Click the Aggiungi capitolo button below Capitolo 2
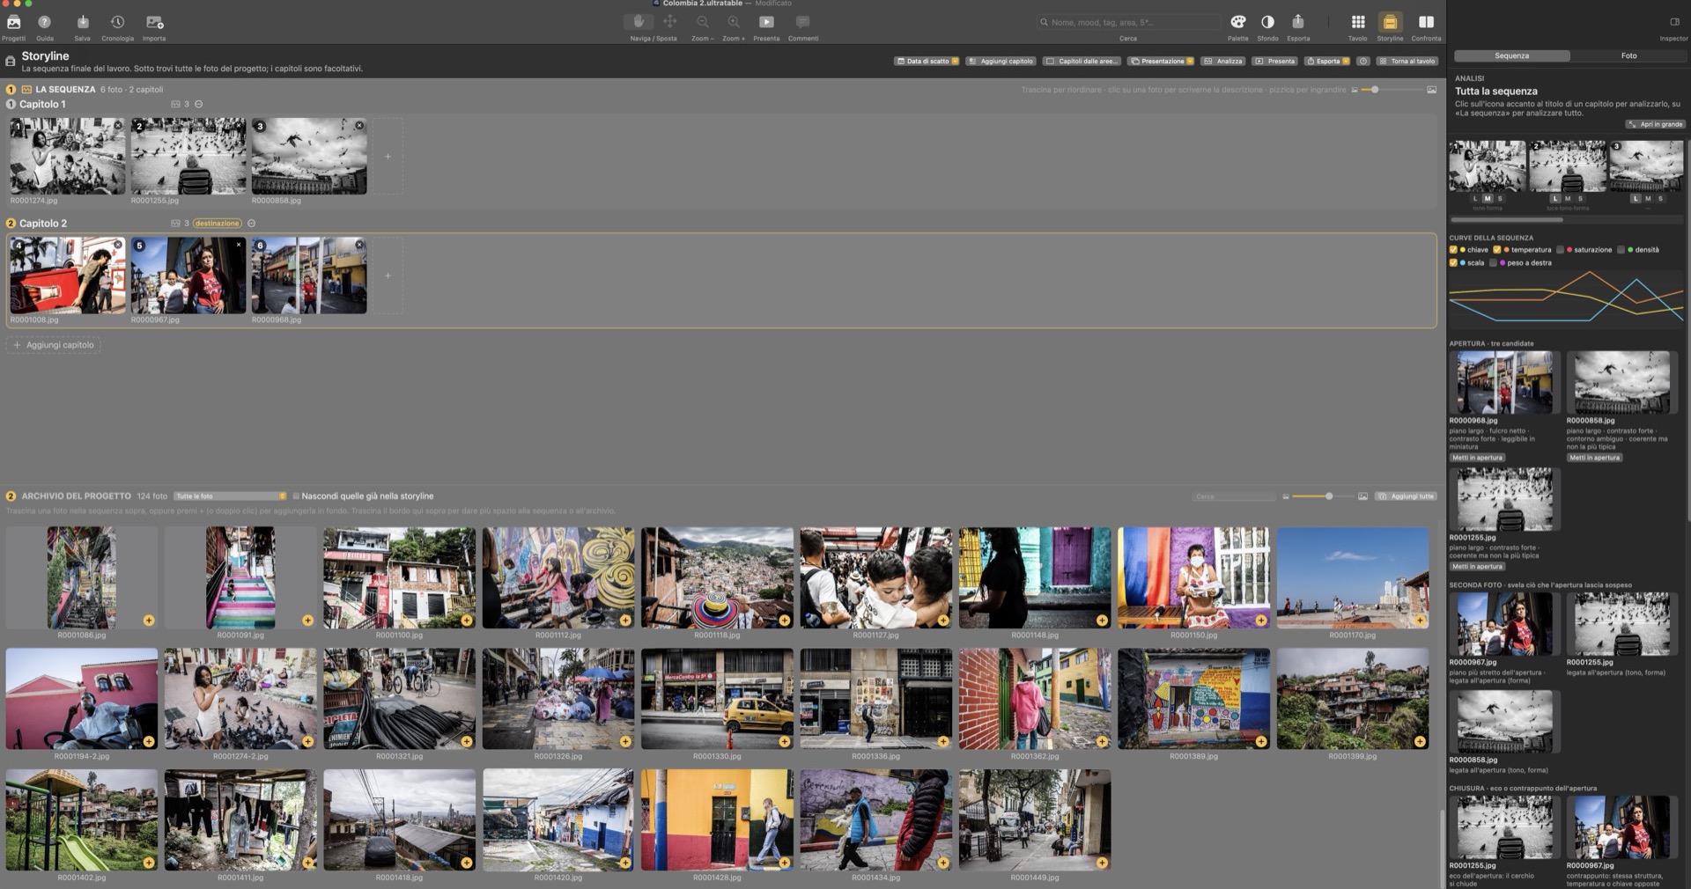 click(x=54, y=345)
